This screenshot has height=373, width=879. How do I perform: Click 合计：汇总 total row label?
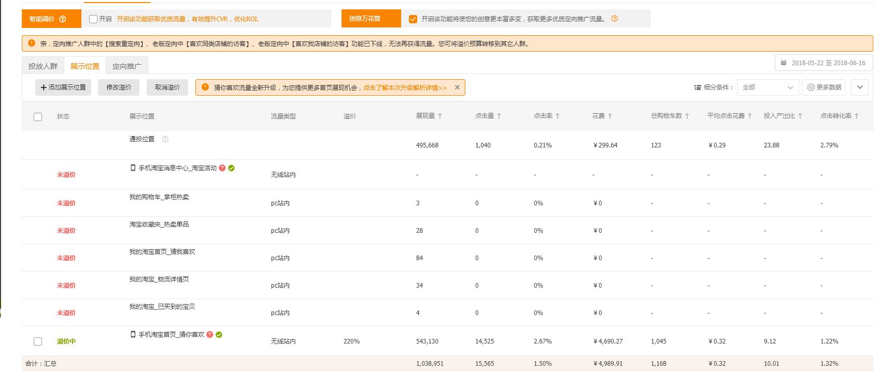pos(41,364)
